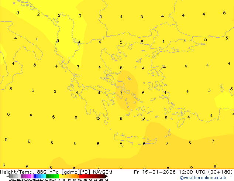Pick the dark green swatch at legend -12
Image resolution: width=234 pixels, height=181 pixels.
(x=48, y=176)
